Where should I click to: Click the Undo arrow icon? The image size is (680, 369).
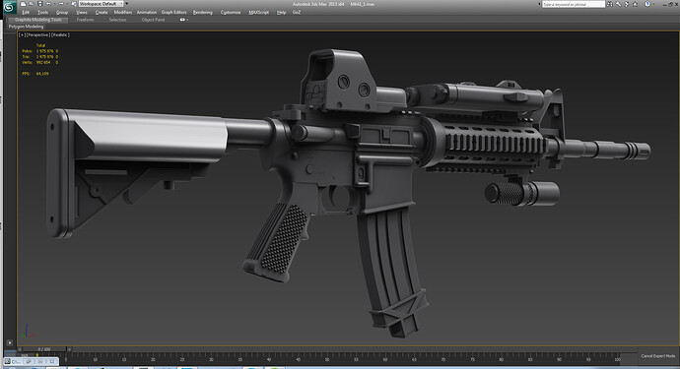[48, 4]
